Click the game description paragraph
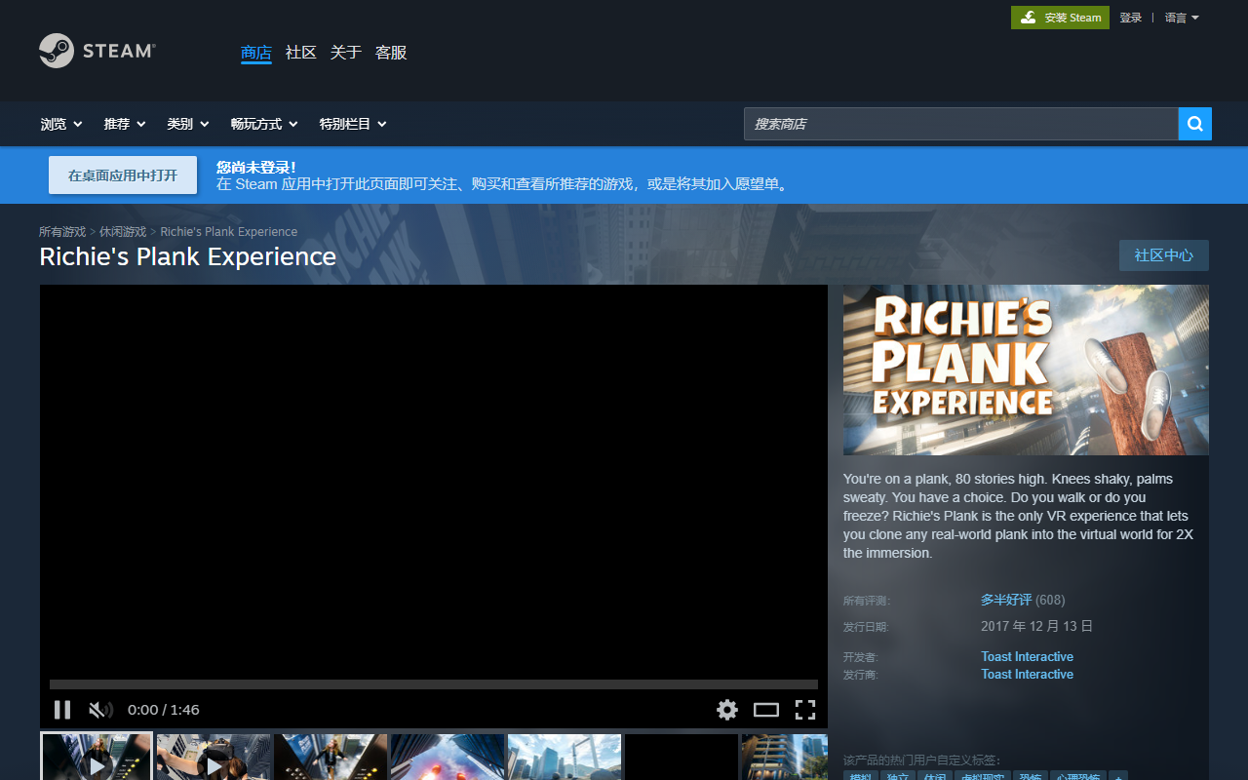Screen dimensions: 1248x780 1020,516
